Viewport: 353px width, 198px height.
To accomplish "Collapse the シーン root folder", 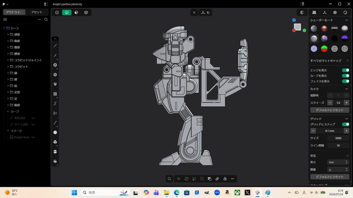I will (4, 28).
